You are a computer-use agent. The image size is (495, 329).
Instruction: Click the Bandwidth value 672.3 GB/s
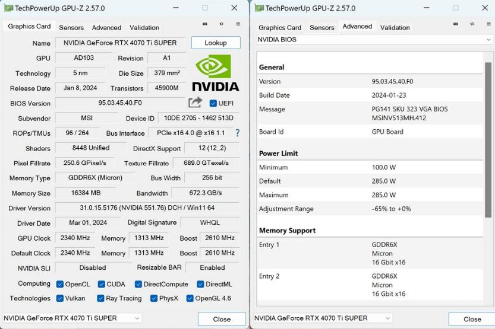(x=206, y=193)
